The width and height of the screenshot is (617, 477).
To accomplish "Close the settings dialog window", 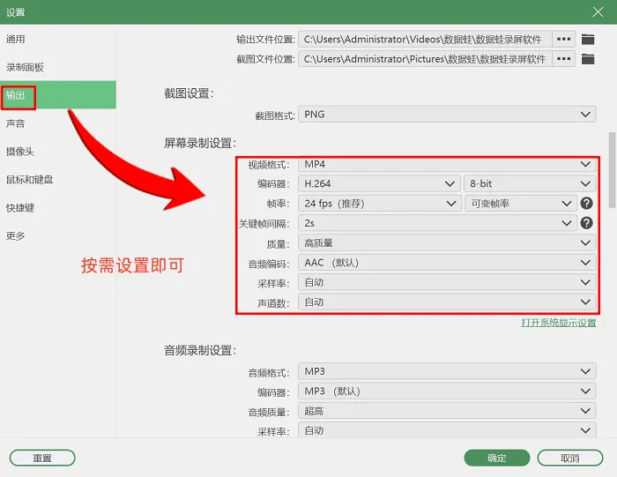I will point(598,12).
